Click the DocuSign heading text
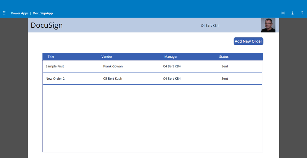 click(47, 25)
